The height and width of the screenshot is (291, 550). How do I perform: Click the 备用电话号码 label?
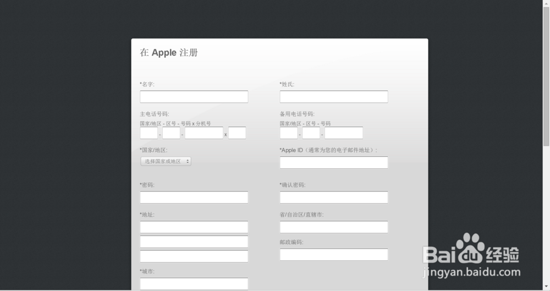click(297, 114)
